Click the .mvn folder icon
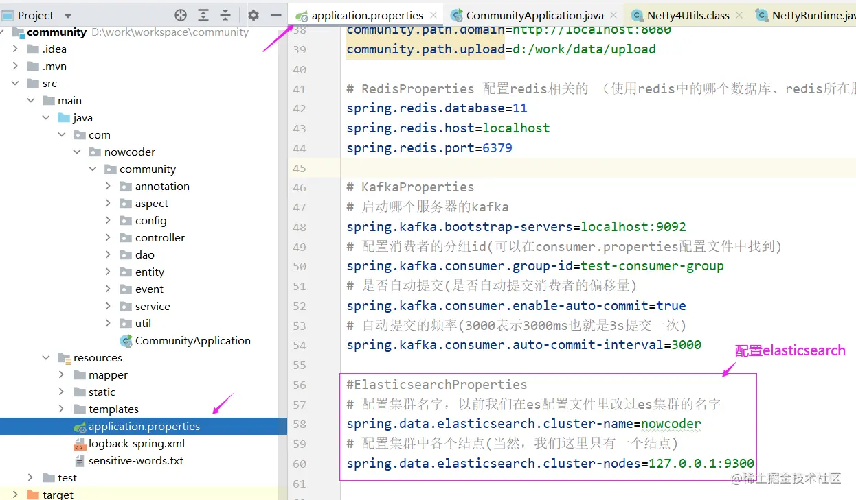 coord(32,67)
